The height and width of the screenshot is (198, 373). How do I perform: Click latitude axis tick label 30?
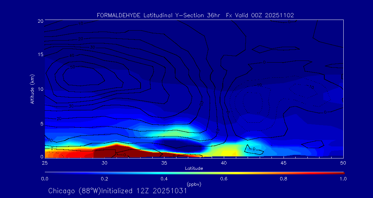coord(104,163)
